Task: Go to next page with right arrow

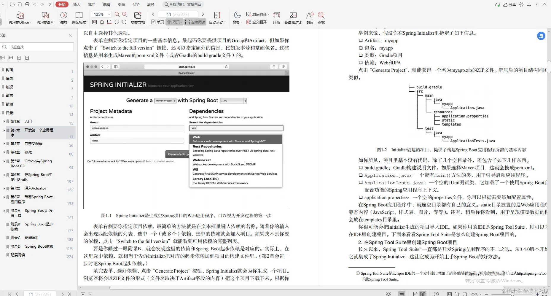Action: (x=203, y=14)
